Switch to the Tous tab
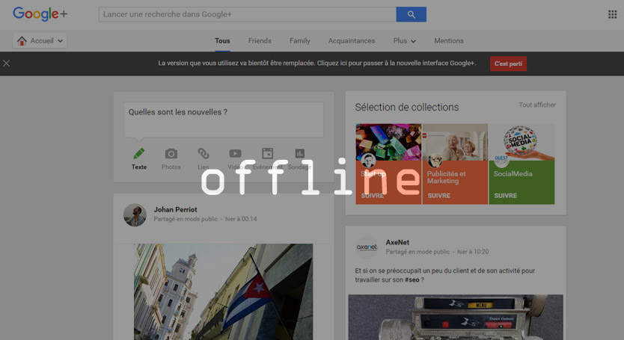This screenshot has height=340, width=624. click(222, 41)
